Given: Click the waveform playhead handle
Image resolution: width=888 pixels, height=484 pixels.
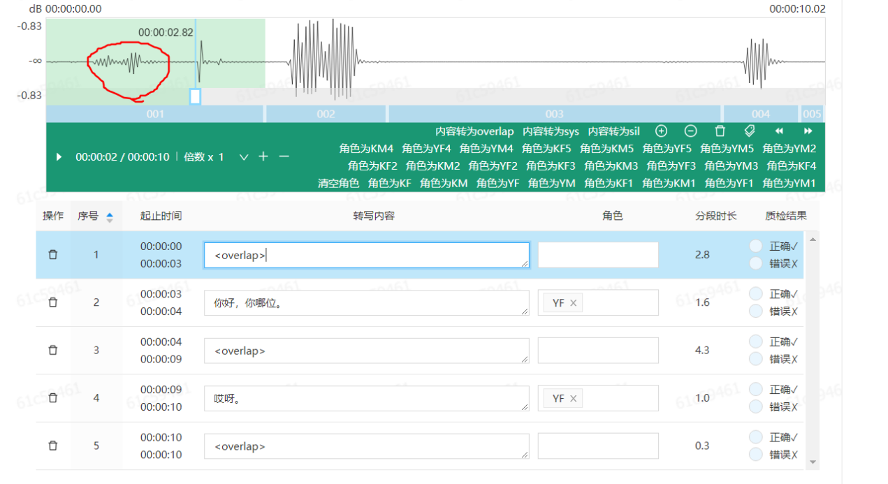Looking at the screenshot, I should tap(195, 96).
